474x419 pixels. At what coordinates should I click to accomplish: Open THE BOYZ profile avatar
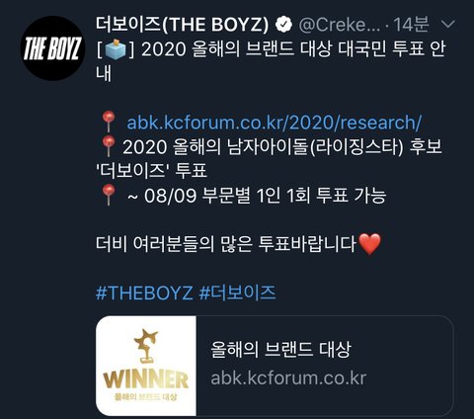(x=52, y=48)
